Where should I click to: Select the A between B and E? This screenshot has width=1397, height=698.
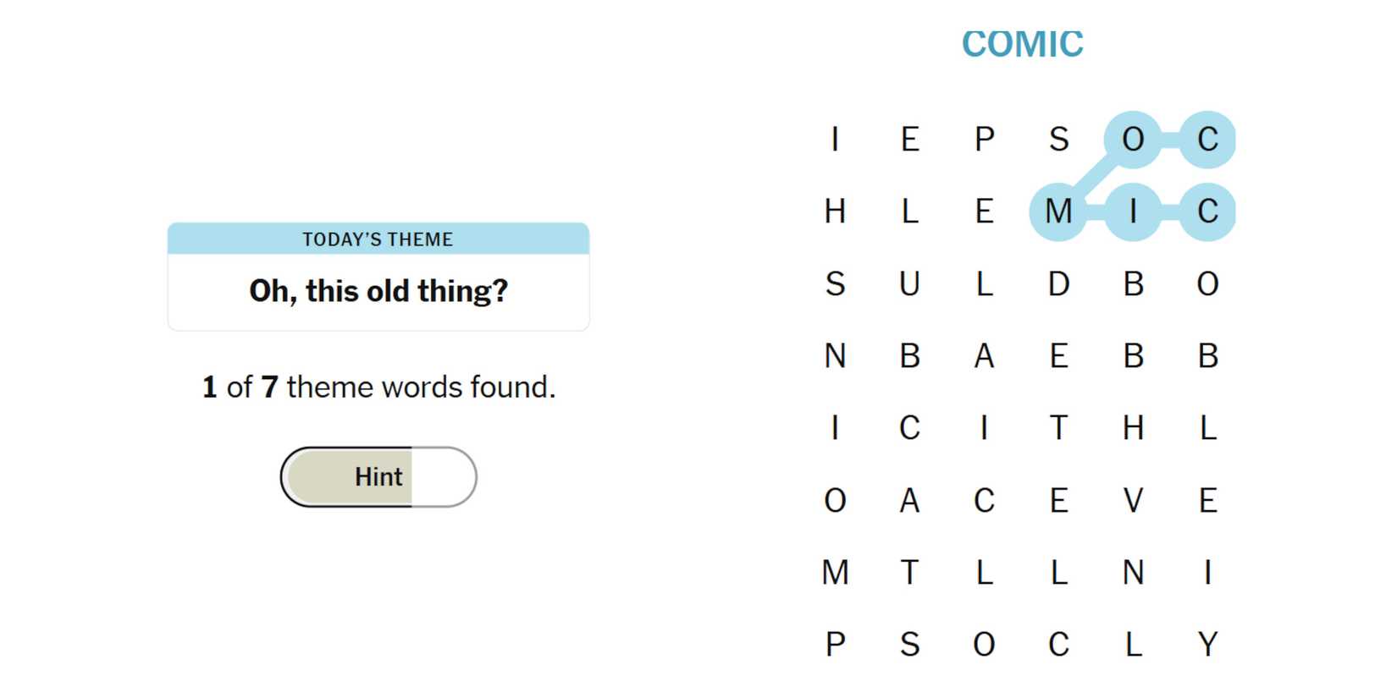tap(984, 356)
